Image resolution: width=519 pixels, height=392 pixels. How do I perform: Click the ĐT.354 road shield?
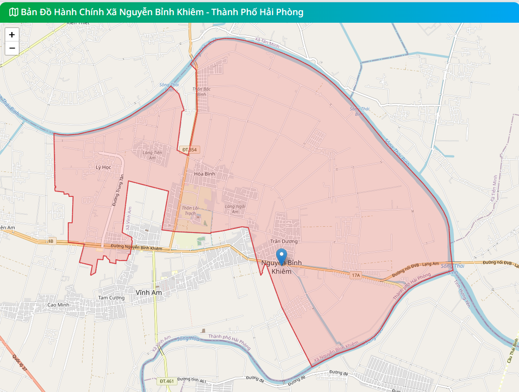click(x=189, y=150)
